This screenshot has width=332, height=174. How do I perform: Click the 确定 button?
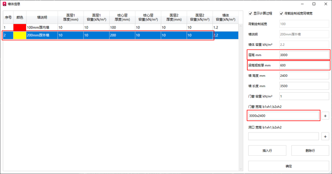(x=288, y=166)
